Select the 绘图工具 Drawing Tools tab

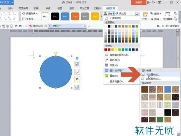point(110,8)
